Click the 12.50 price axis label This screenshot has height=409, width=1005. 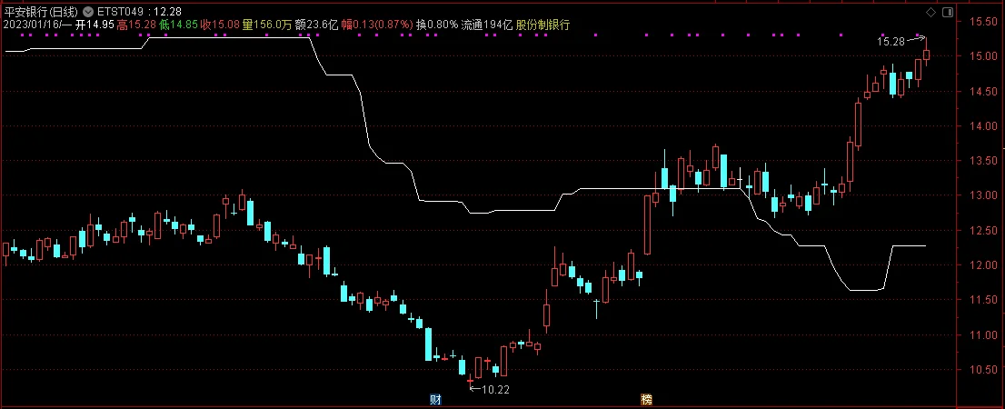tap(982, 231)
